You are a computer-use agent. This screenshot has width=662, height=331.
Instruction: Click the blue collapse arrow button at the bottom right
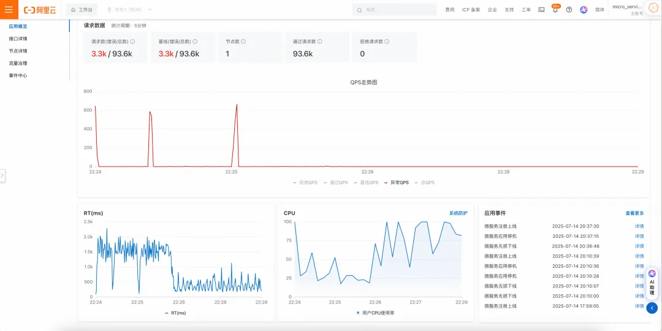[652, 308]
